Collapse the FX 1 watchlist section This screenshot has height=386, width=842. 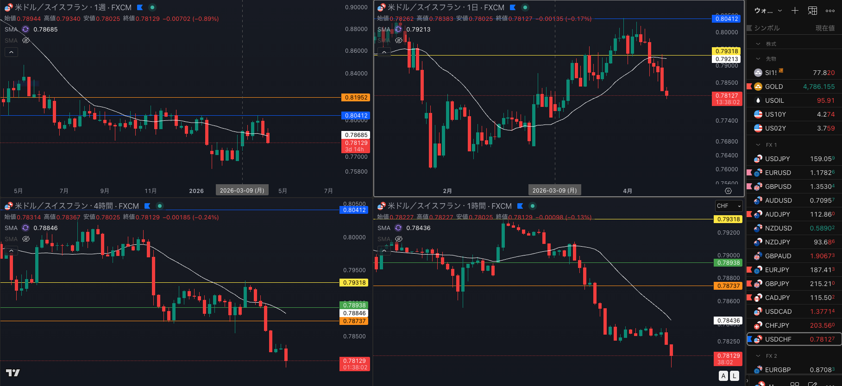(758, 145)
